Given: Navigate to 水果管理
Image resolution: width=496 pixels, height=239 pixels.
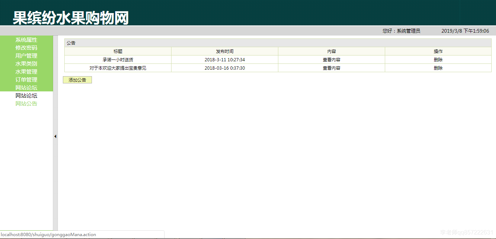Looking at the screenshot, I should (x=26, y=71).
